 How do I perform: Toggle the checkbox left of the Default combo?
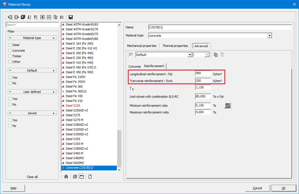click(131, 54)
